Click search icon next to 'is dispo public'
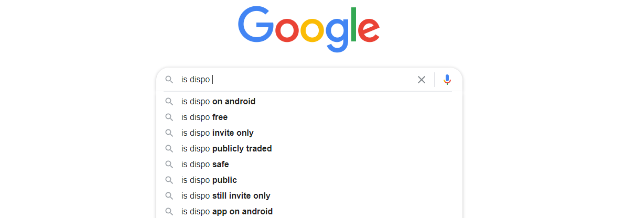 (169, 180)
